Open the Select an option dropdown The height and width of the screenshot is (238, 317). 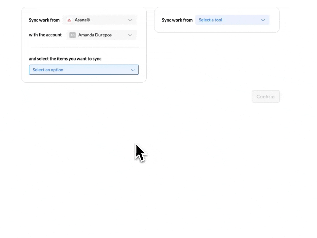84,70
